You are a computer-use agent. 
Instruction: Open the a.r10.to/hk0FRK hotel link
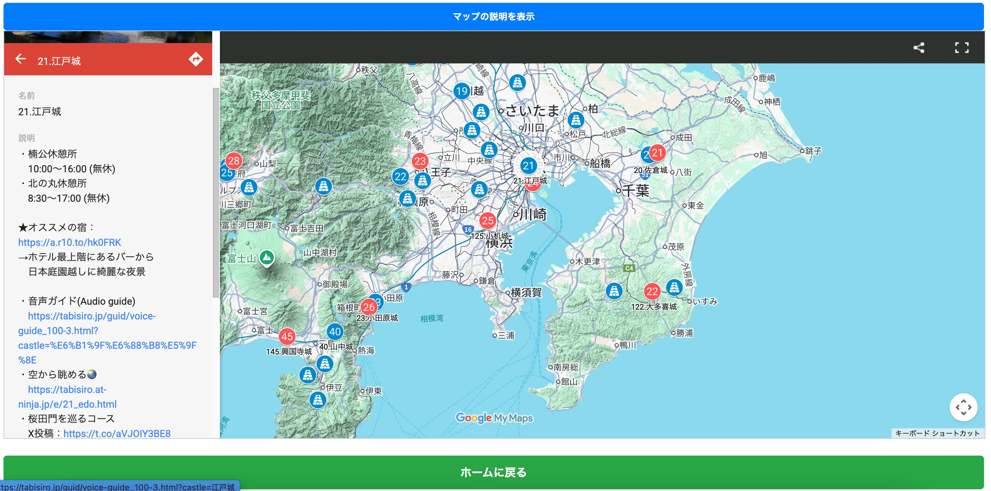pos(70,242)
